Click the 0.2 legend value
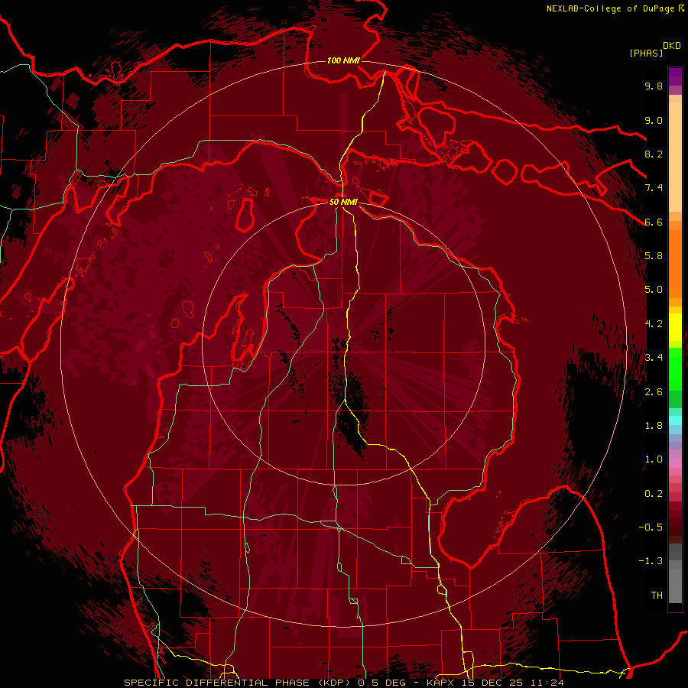 click(x=654, y=494)
